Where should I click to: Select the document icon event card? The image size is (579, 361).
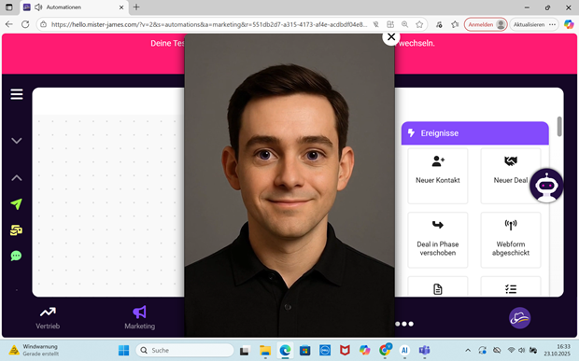pyautogui.click(x=438, y=287)
